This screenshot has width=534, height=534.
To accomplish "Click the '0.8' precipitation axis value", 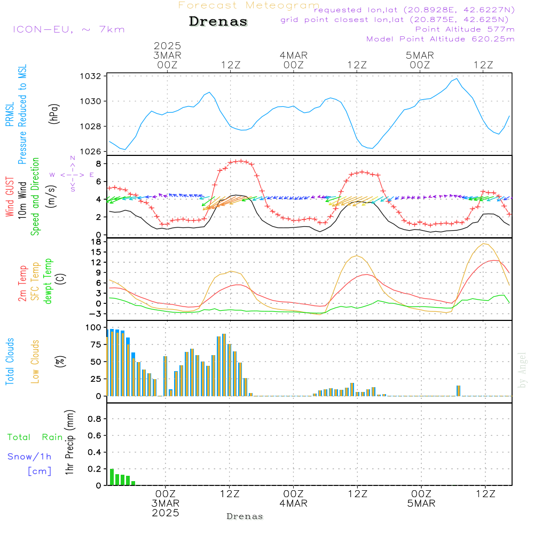I will click(95, 419).
